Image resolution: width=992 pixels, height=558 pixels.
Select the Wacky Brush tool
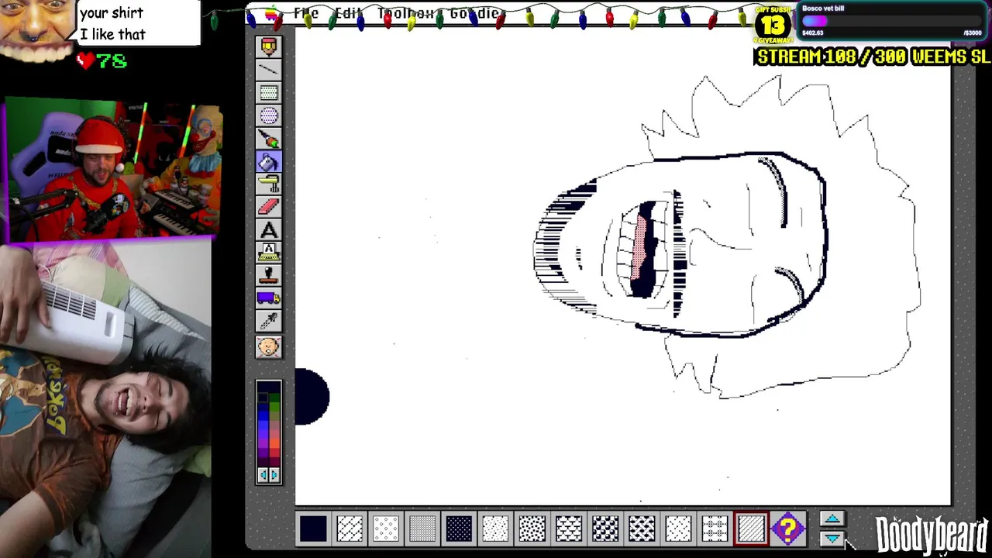269,139
